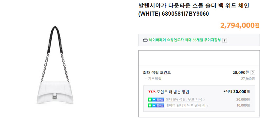Expand chevron after 최대 5% 적립, 무료 시작
The image size is (263, 122).
(x=204, y=100)
